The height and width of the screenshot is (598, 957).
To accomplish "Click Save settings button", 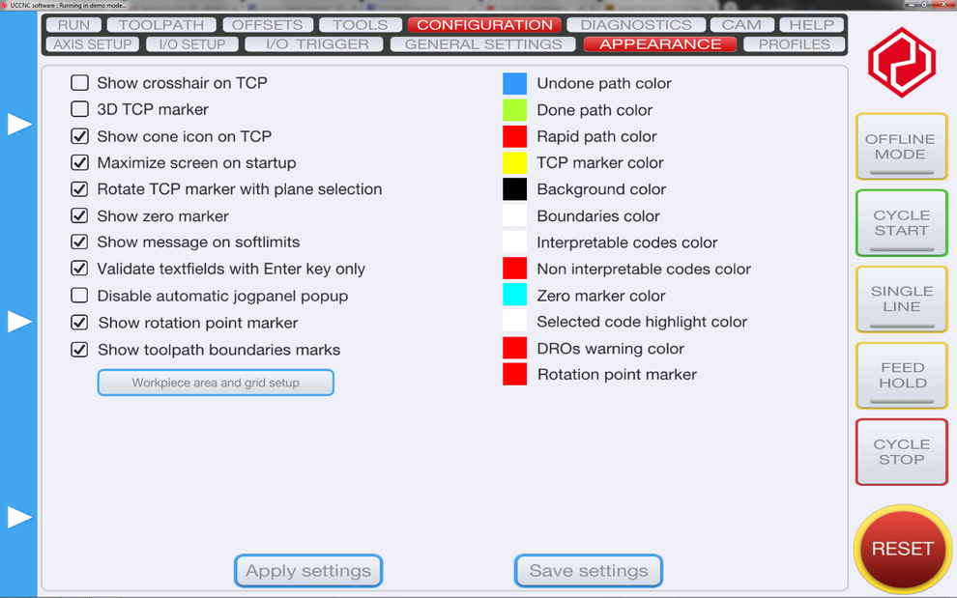I will pos(588,571).
